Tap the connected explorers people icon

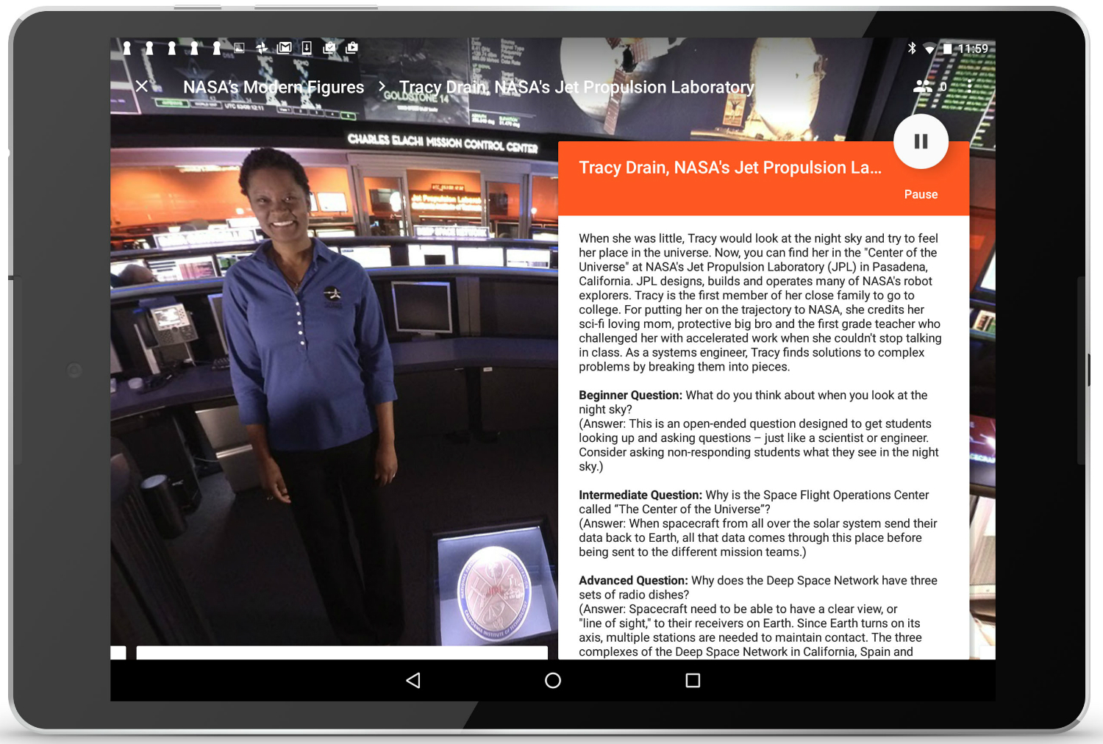coord(922,86)
